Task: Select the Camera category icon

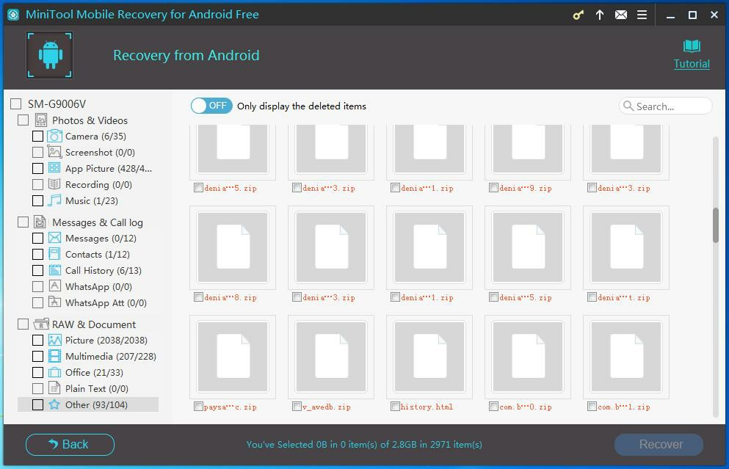Action: [x=54, y=136]
